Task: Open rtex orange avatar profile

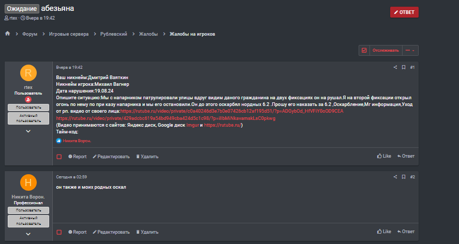Action: (x=28, y=73)
